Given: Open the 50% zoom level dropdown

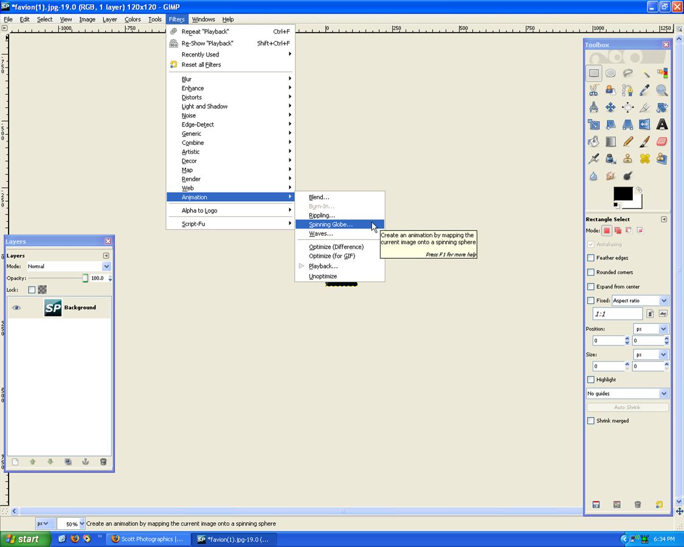Looking at the screenshot, I should [71, 523].
